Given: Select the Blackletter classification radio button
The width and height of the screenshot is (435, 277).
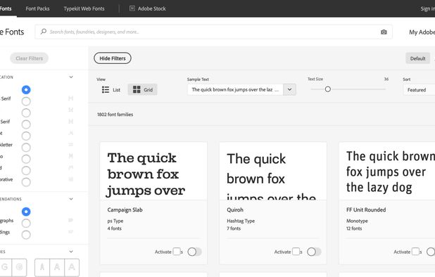Looking at the screenshot, I should point(26,148).
